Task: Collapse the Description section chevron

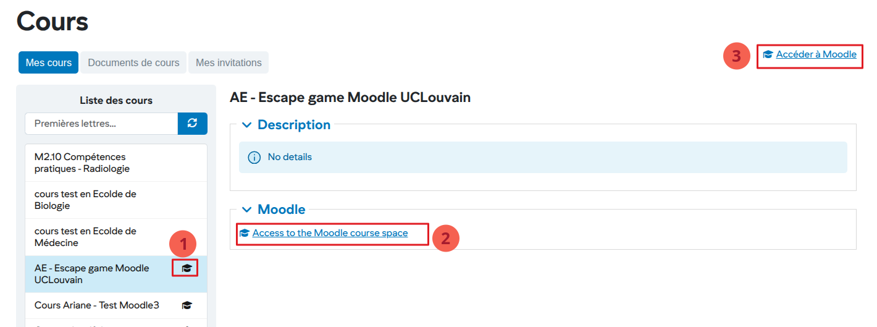Action: [247, 125]
